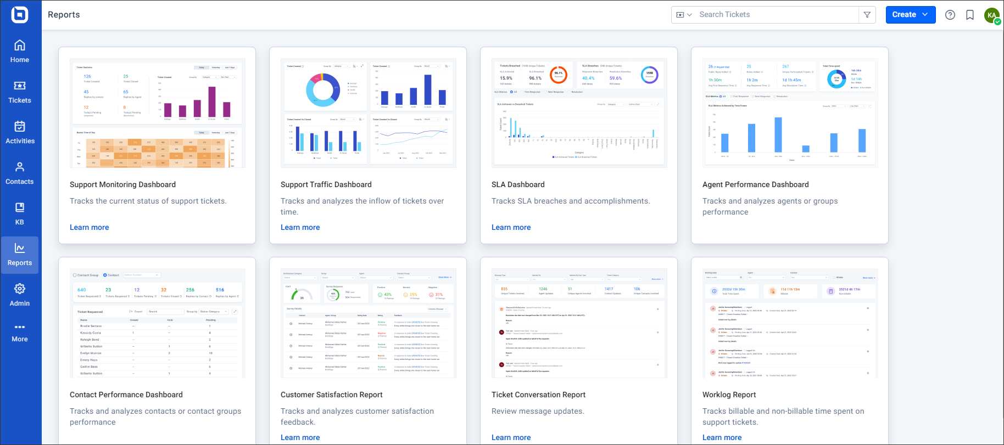Click the bookmark icon in the header
The height and width of the screenshot is (445, 1004).
click(x=970, y=15)
